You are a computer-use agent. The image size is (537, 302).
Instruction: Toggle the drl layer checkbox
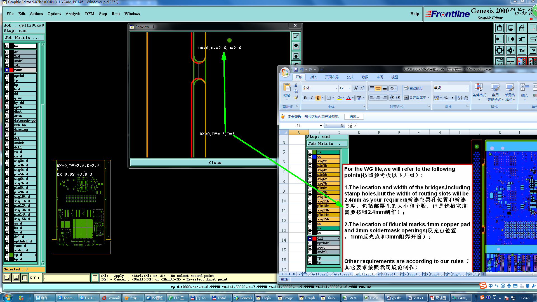click(7, 52)
